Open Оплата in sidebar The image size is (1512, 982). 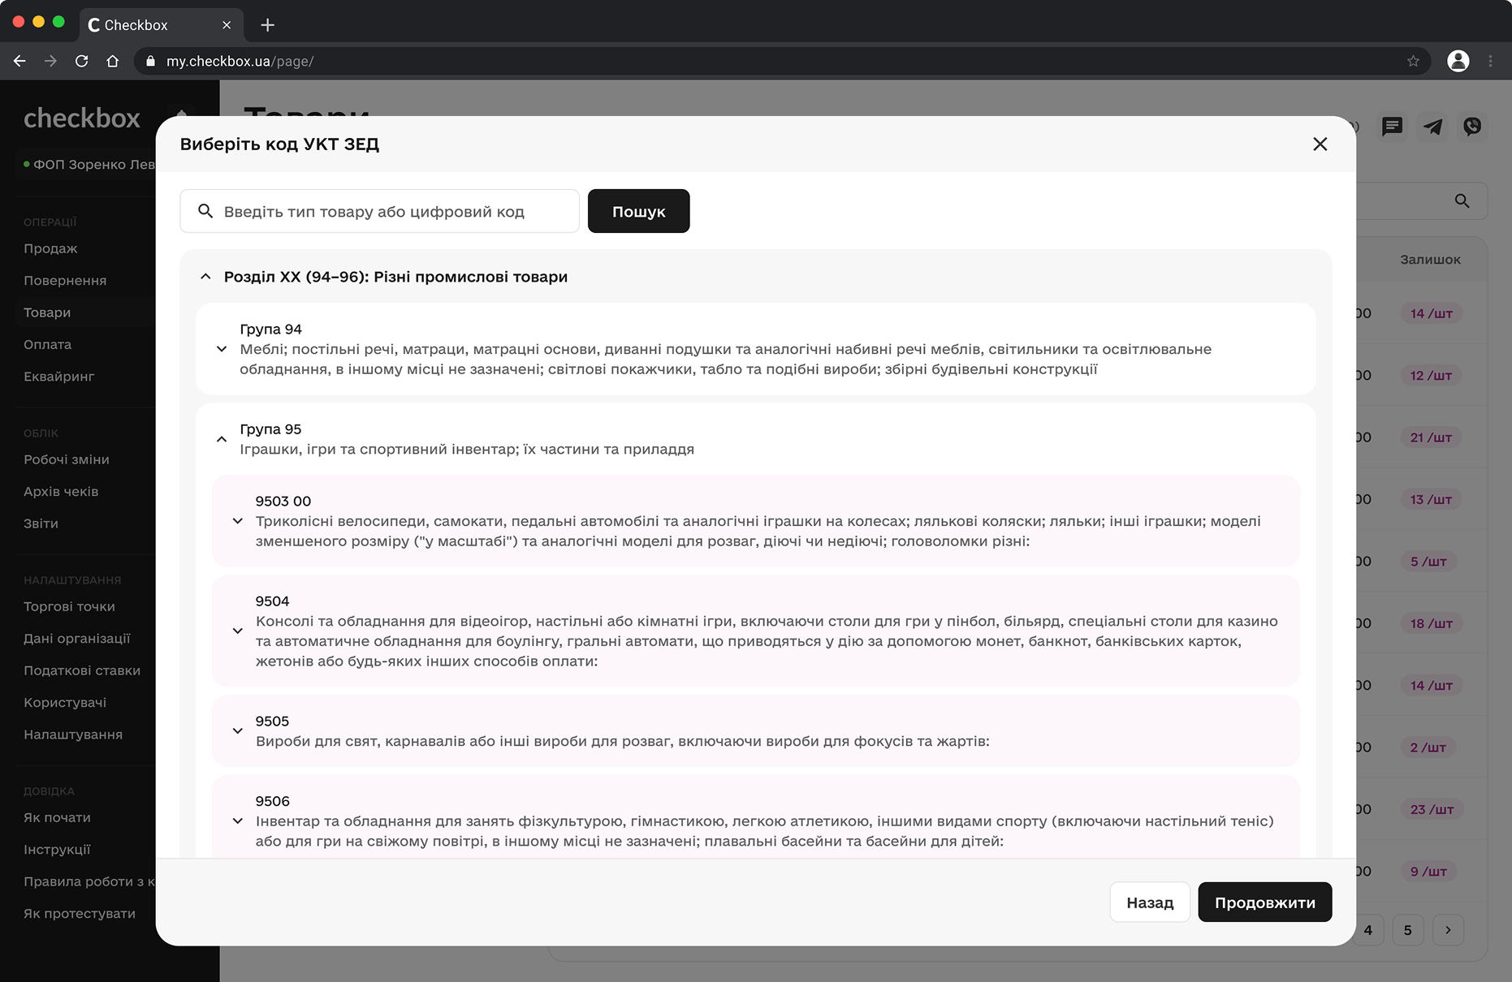[x=47, y=345]
